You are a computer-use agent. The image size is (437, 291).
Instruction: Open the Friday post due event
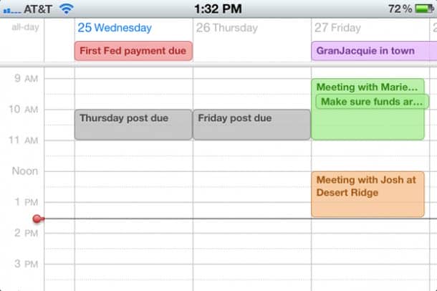[x=251, y=124]
